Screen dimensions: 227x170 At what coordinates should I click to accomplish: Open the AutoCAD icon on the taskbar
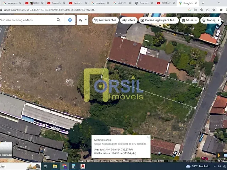[83, 166]
